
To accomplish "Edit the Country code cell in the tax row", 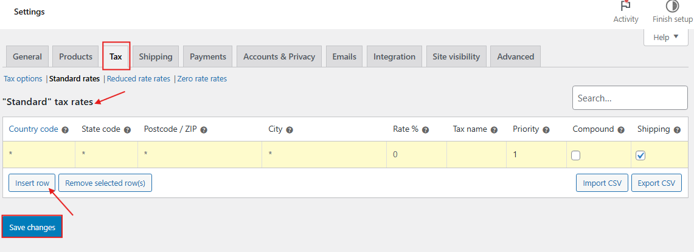I will pyautogui.click(x=39, y=155).
